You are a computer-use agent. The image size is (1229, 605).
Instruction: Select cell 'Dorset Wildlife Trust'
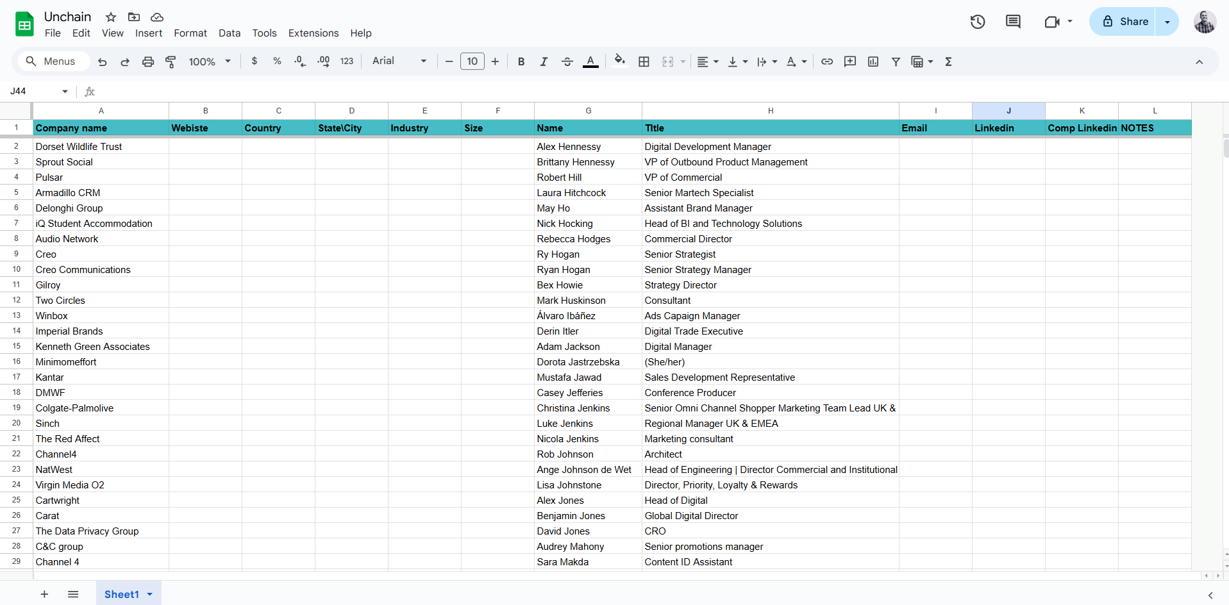101,147
